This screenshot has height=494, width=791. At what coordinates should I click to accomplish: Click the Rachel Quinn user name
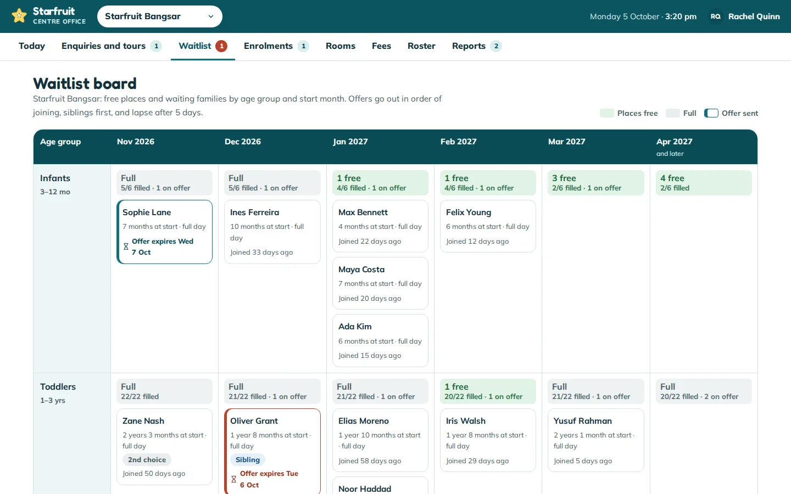click(x=754, y=16)
